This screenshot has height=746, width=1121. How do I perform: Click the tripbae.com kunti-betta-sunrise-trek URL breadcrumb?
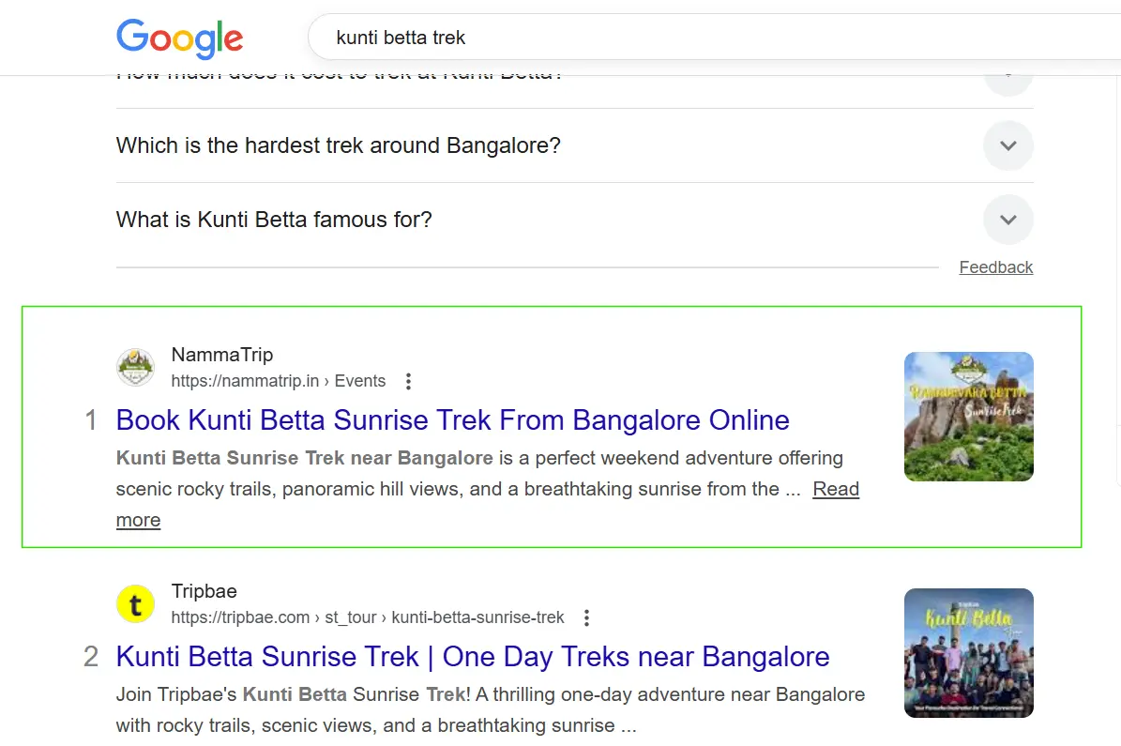(367, 617)
